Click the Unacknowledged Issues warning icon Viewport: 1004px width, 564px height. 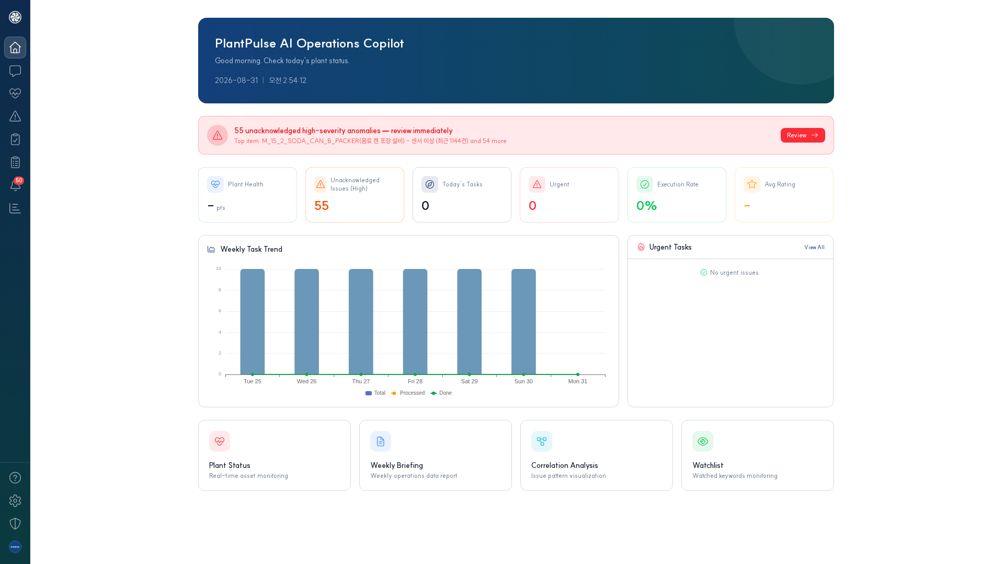tap(321, 184)
